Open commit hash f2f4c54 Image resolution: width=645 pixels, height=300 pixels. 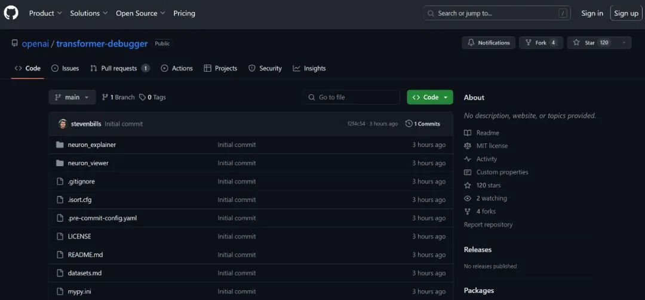(x=356, y=124)
